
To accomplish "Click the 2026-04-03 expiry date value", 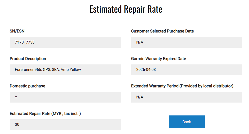I will click(x=146, y=70).
